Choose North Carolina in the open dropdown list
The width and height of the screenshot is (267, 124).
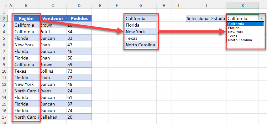(245, 40)
